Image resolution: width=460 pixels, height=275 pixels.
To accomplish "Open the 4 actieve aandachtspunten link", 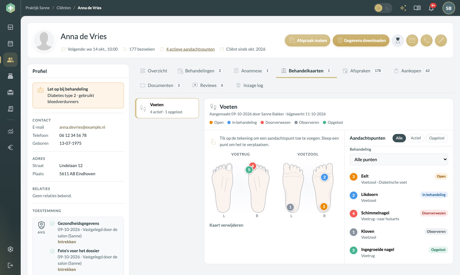I will pos(190,49).
